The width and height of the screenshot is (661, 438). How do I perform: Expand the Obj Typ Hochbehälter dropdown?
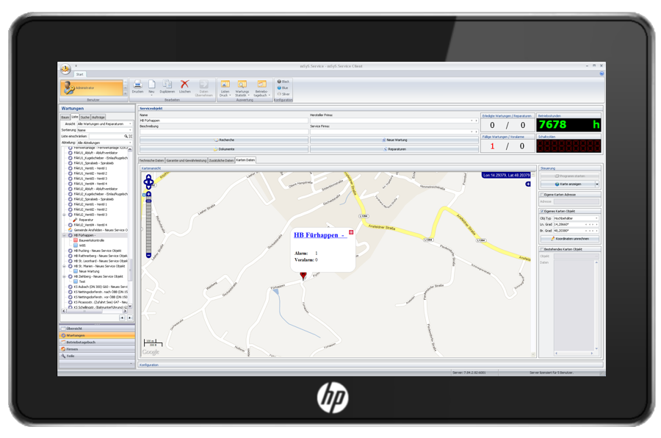click(x=596, y=218)
